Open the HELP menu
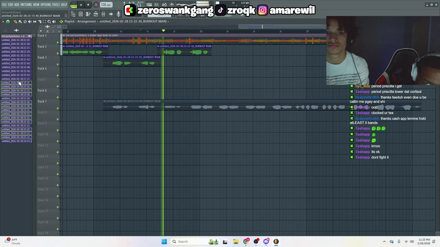 point(64,4)
